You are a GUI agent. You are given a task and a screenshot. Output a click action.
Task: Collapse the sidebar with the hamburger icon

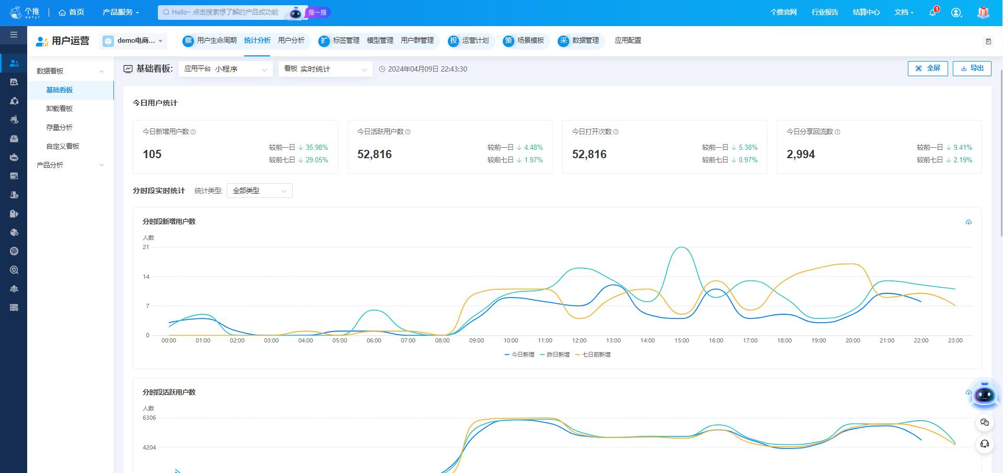(14, 35)
